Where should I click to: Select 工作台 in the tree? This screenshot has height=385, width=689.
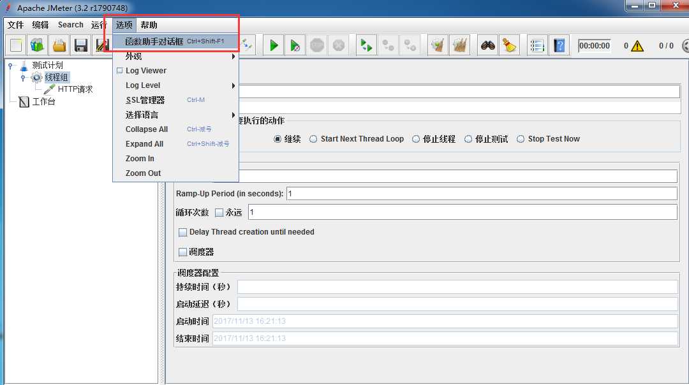tap(43, 102)
